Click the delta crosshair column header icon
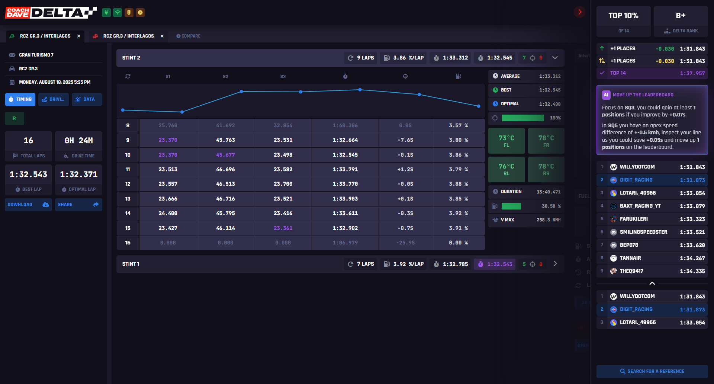The image size is (714, 384). (405, 76)
